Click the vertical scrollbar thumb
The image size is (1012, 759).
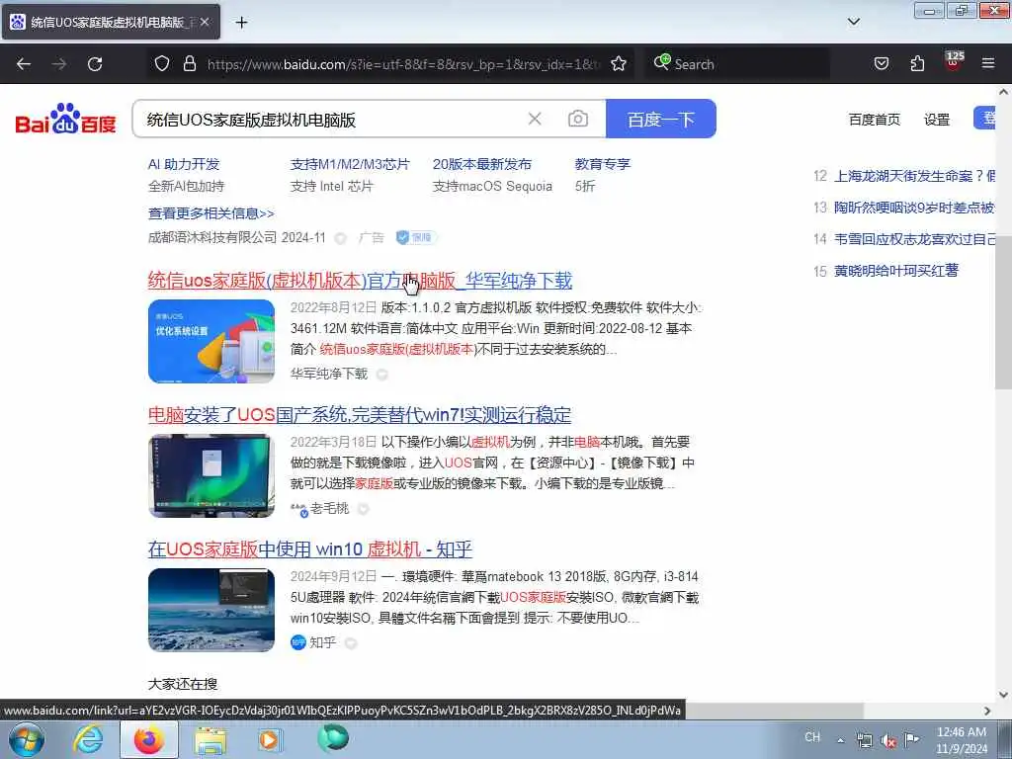(1003, 312)
